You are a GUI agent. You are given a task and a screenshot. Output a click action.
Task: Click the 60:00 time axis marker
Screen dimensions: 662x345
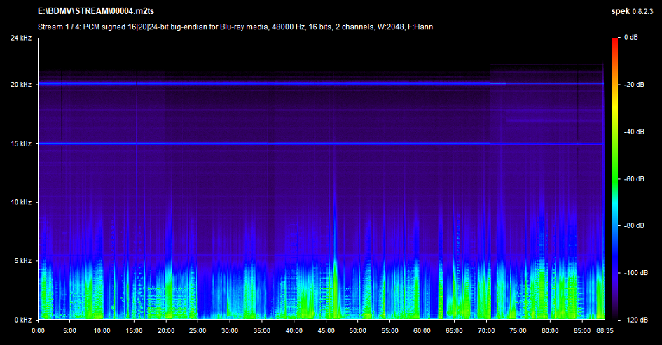[422, 330]
